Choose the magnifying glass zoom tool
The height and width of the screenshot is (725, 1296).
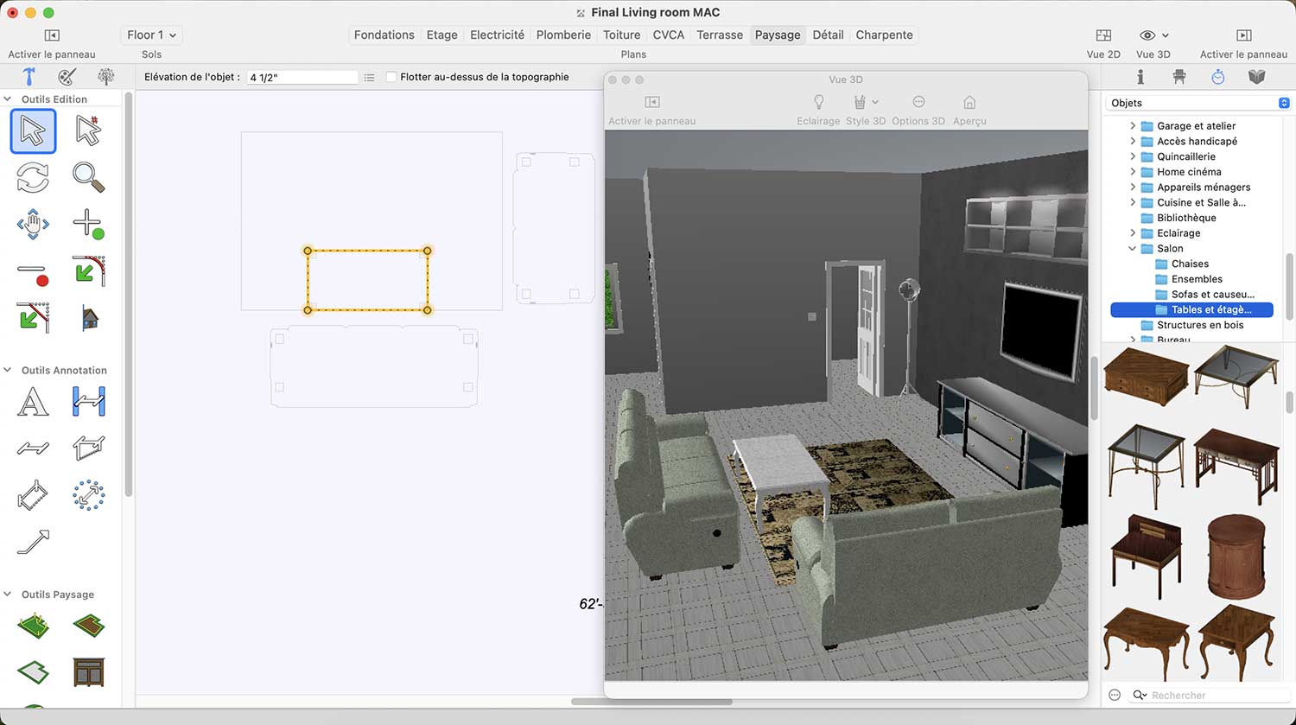pos(88,177)
